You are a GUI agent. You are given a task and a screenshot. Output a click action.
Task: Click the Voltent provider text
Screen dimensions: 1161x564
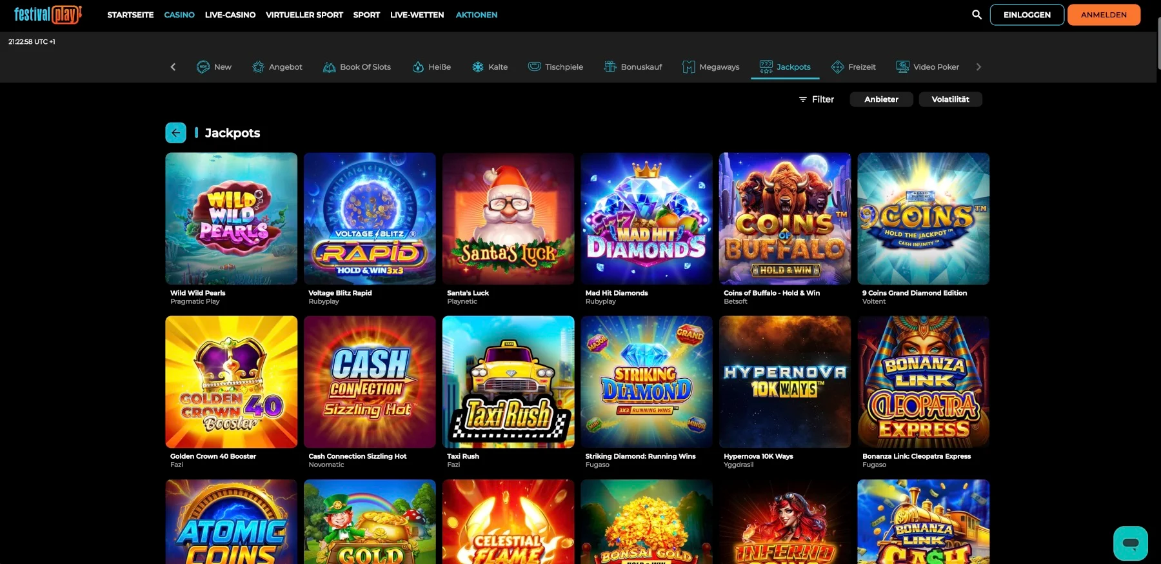pos(874,301)
